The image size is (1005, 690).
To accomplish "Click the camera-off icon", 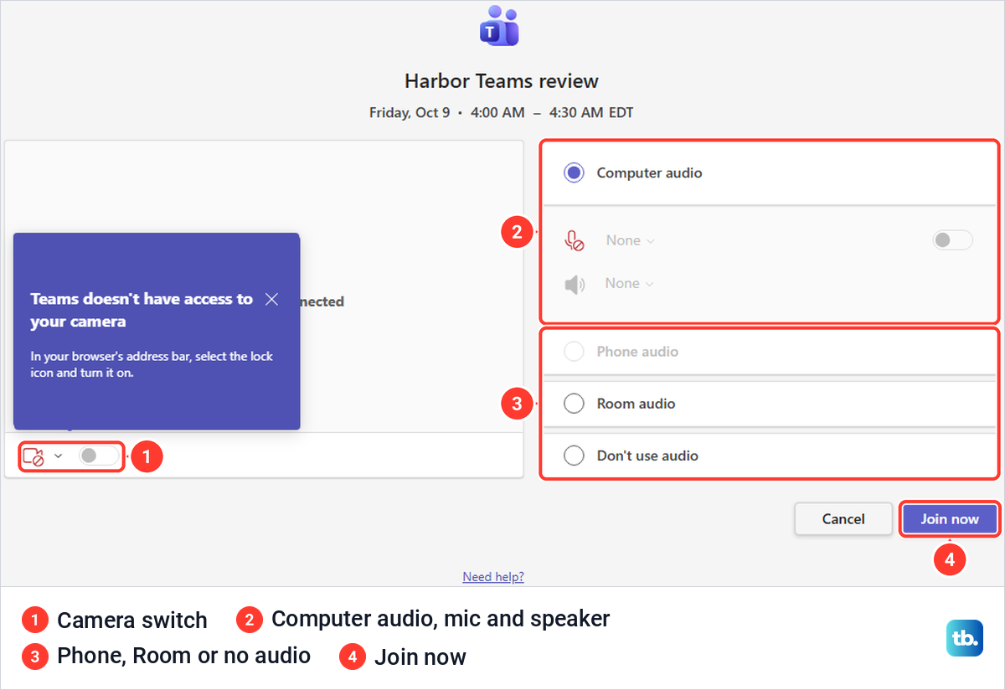I will click(33, 456).
